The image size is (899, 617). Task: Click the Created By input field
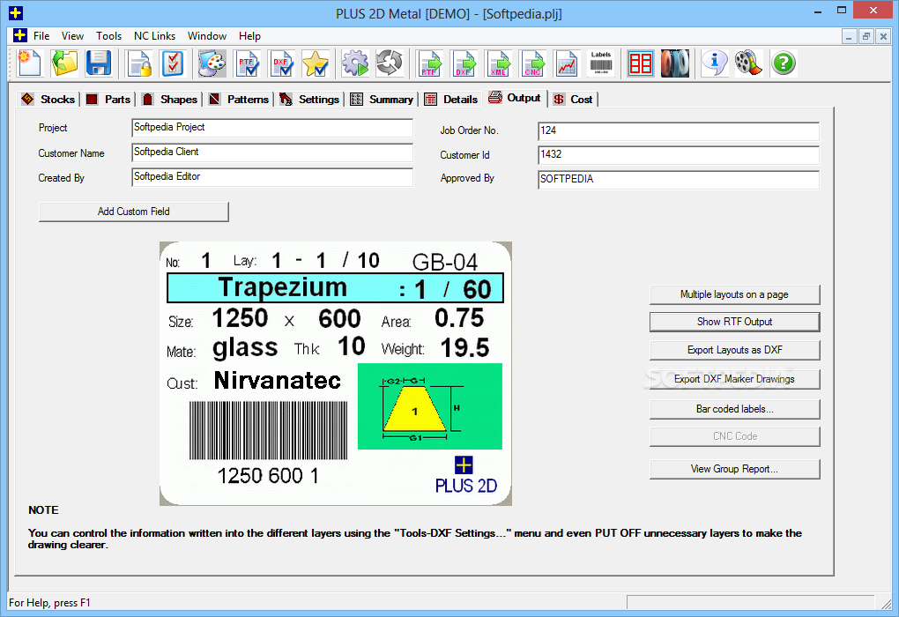tap(272, 177)
